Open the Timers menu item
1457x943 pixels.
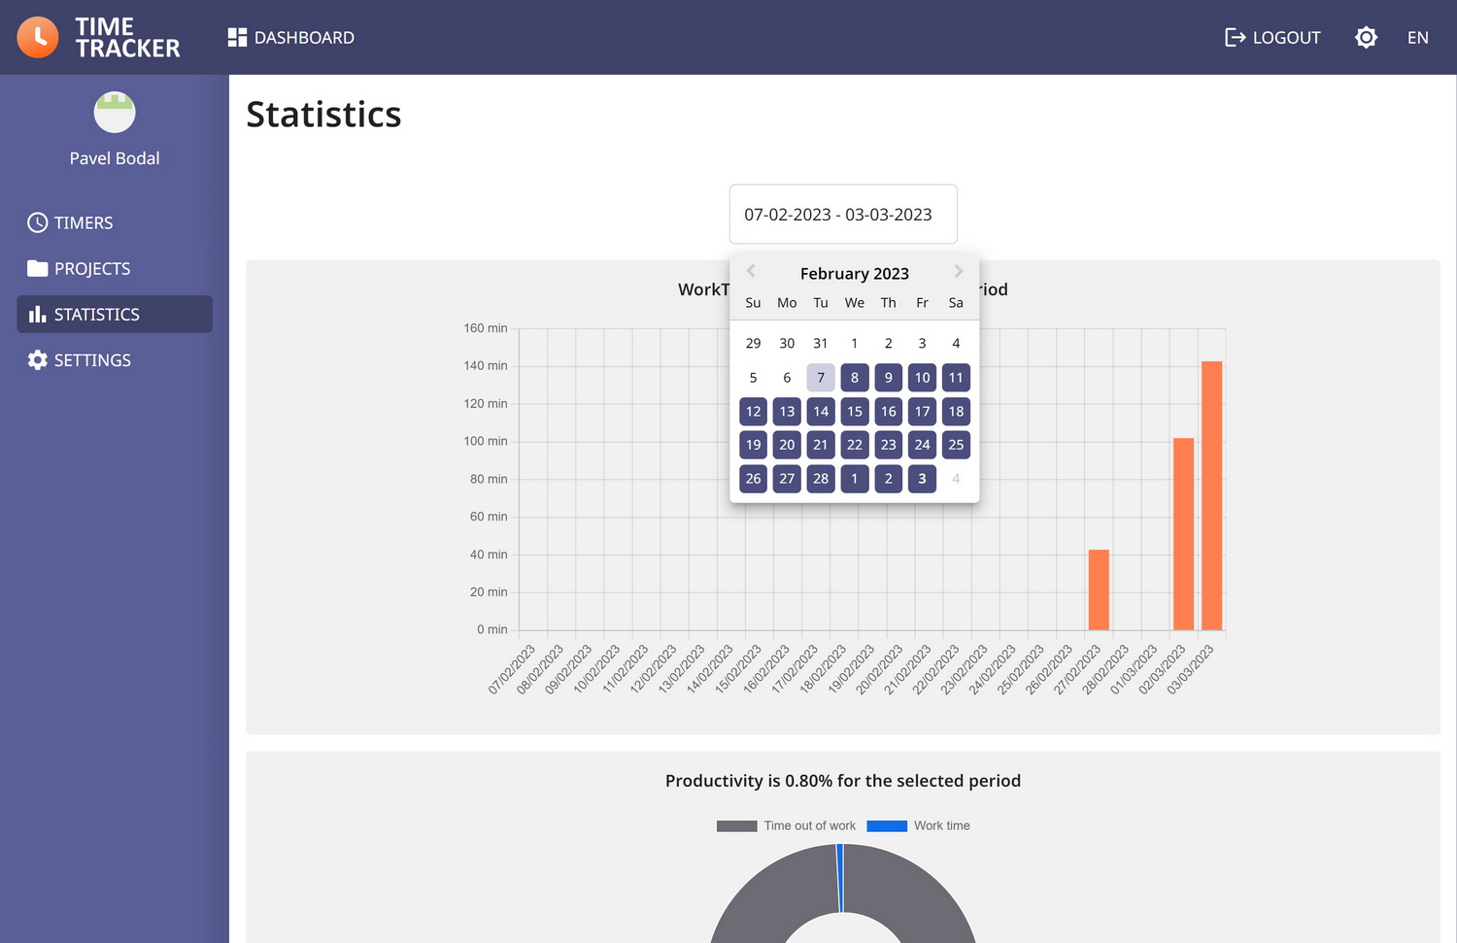click(x=115, y=222)
